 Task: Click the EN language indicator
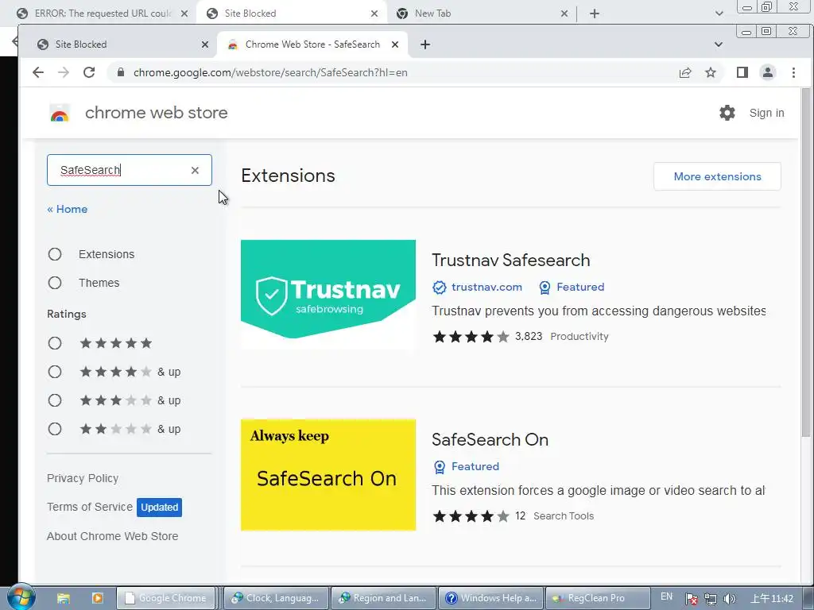667,596
